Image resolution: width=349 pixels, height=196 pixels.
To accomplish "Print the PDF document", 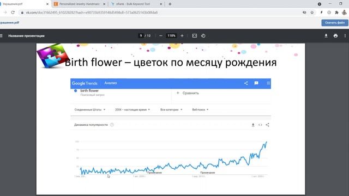I will click(336, 36).
